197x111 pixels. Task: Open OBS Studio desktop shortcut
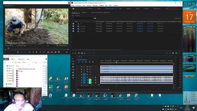coord(82,96)
